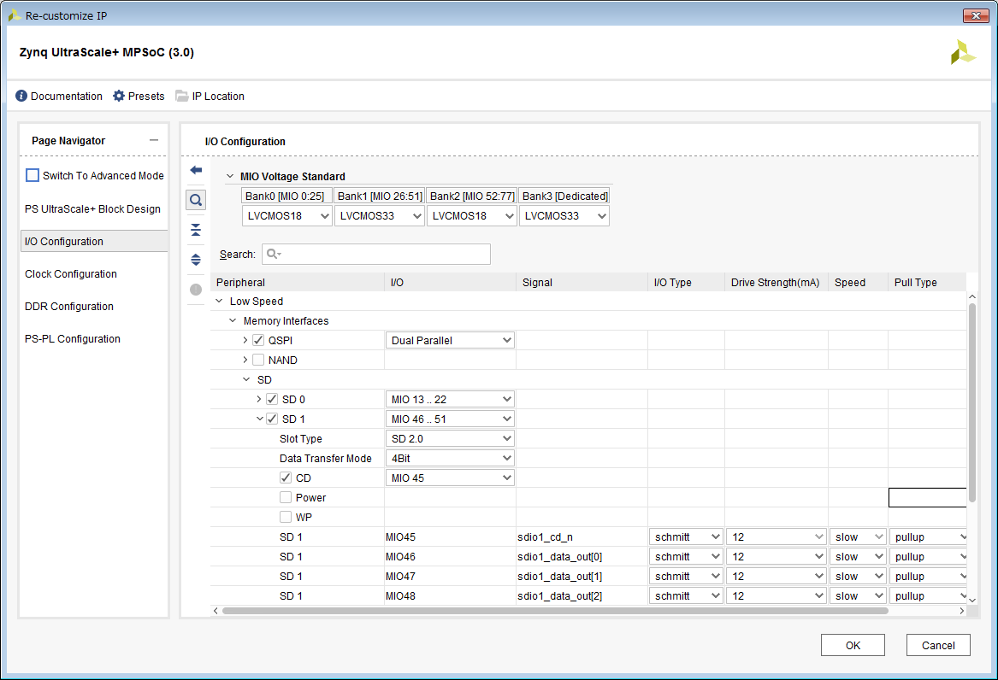This screenshot has width=998, height=680.
Task: Open MIO45 Pull Type pullup dropdown
Action: 929,537
